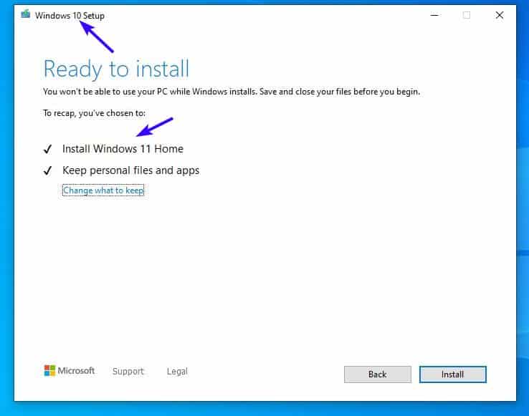Image resolution: width=529 pixels, height=416 pixels.
Task: Click the 'Windows 10 Setup' title text
Action: click(x=70, y=16)
